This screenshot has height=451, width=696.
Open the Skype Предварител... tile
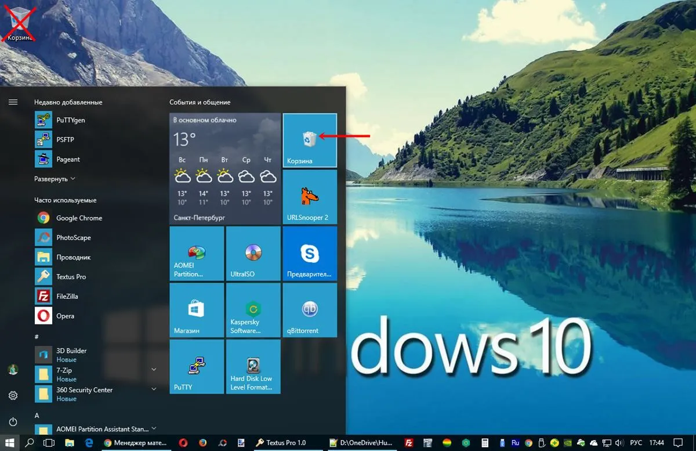[310, 253]
